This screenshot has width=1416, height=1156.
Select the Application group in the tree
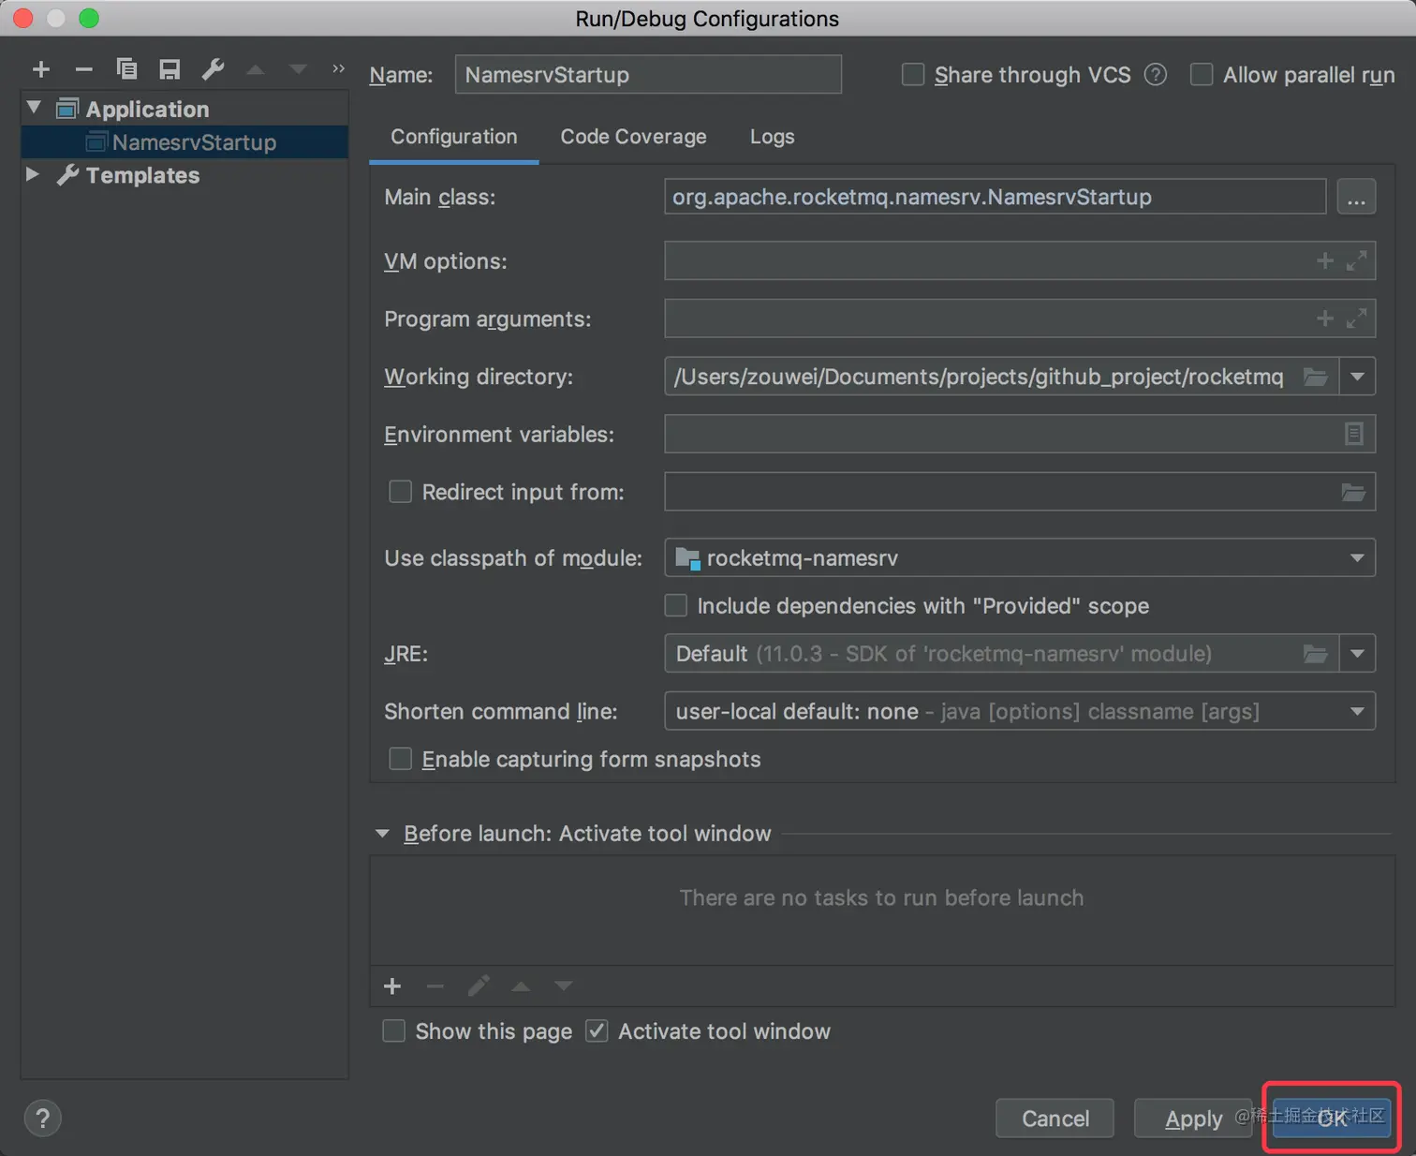147,109
